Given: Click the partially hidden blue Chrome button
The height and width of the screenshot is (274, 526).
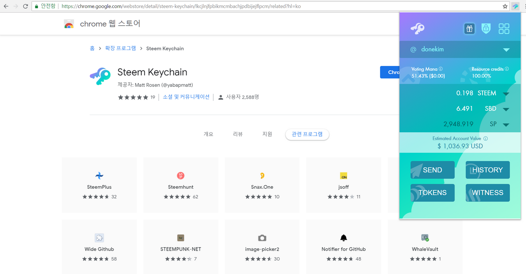Looking at the screenshot, I should click(390, 72).
